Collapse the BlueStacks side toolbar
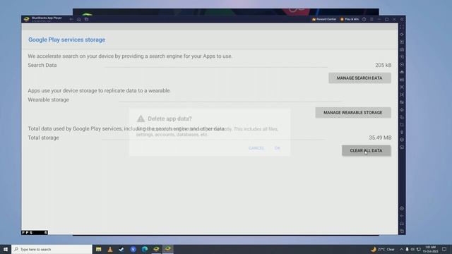Viewport: 452px width, 254px height. 402,19
